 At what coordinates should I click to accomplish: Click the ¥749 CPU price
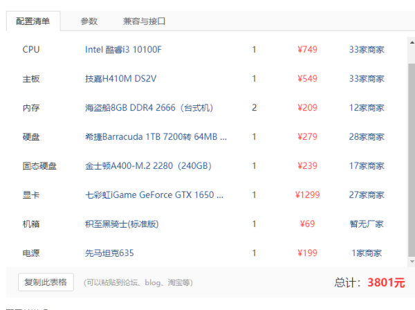point(307,50)
